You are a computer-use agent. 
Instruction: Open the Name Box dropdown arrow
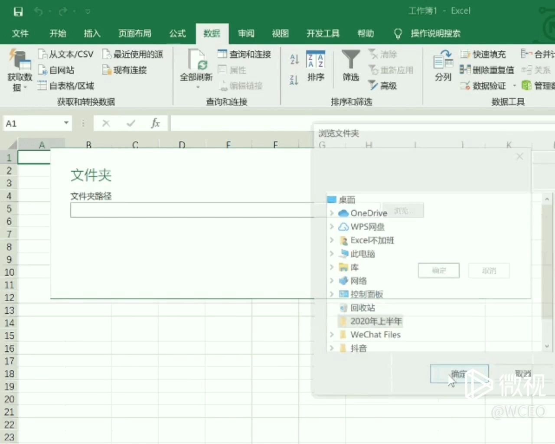(66, 123)
